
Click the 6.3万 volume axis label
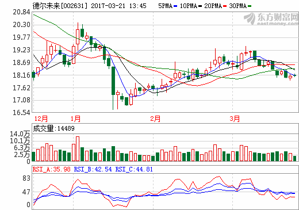pyautogui.click(x=22, y=148)
